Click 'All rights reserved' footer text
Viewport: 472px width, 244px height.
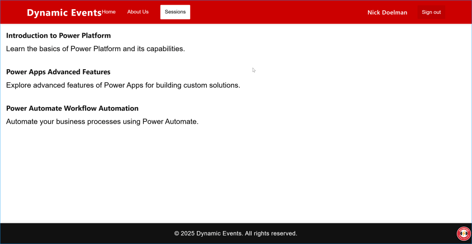point(271,233)
